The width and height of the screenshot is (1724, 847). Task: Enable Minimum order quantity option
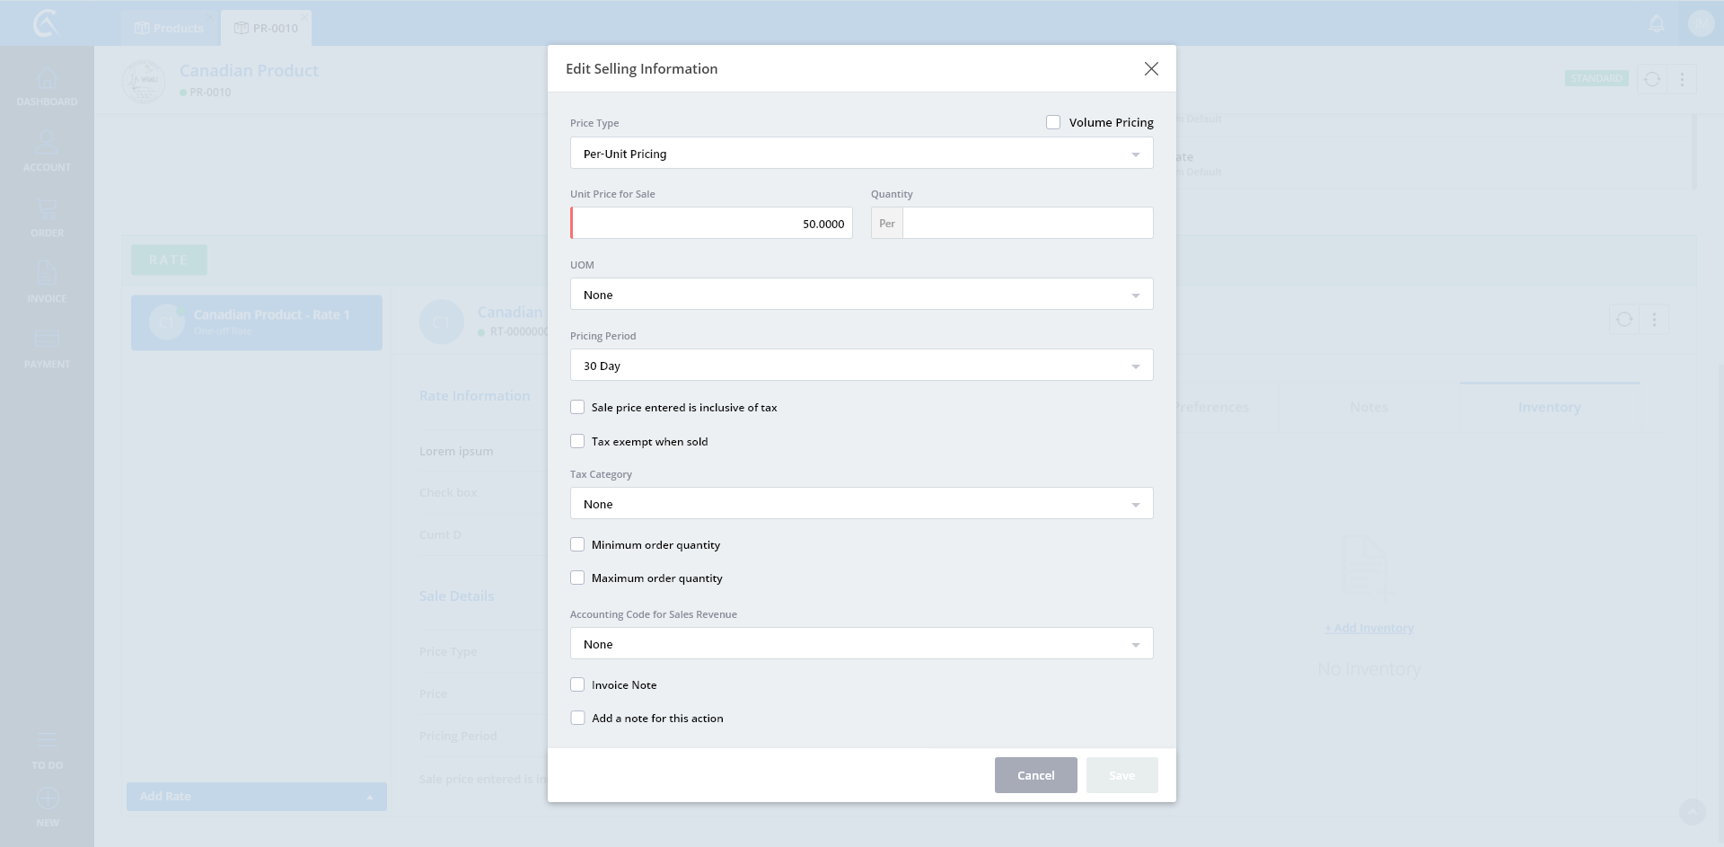[x=577, y=545]
